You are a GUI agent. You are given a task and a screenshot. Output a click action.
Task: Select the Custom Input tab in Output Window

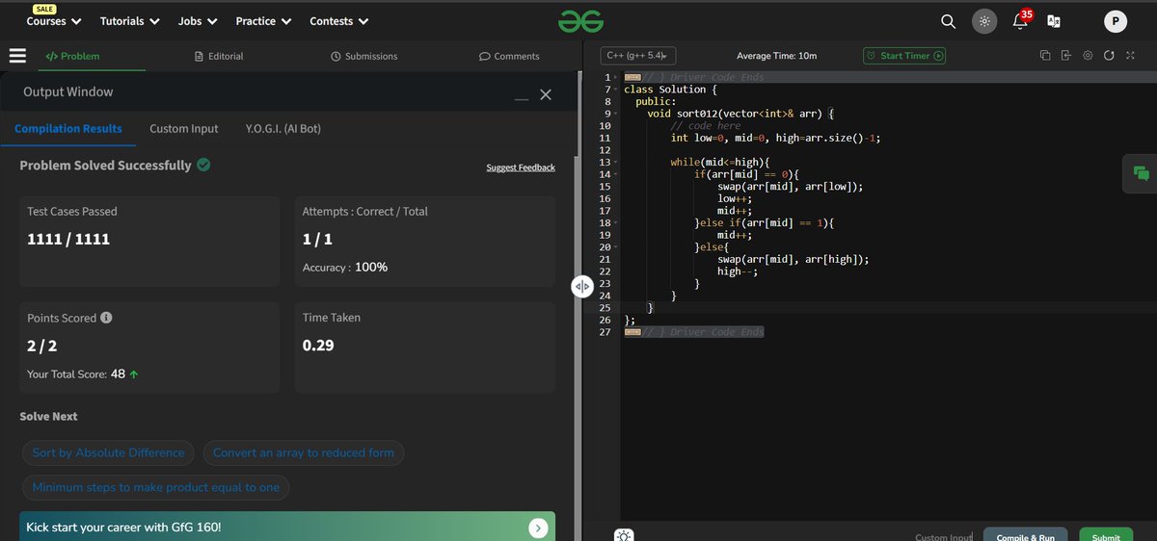pyautogui.click(x=184, y=128)
